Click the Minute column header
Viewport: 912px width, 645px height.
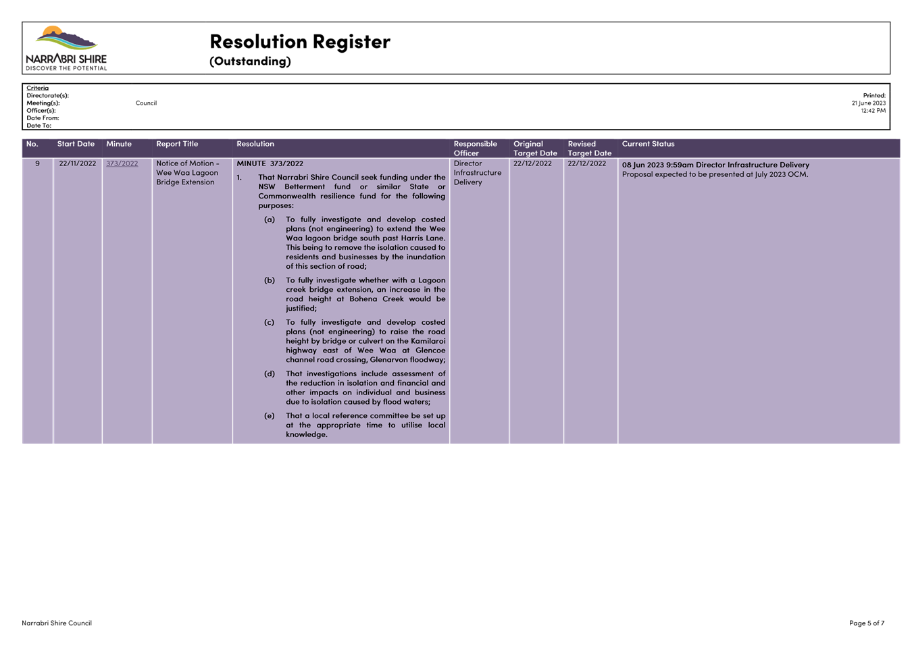119,144
